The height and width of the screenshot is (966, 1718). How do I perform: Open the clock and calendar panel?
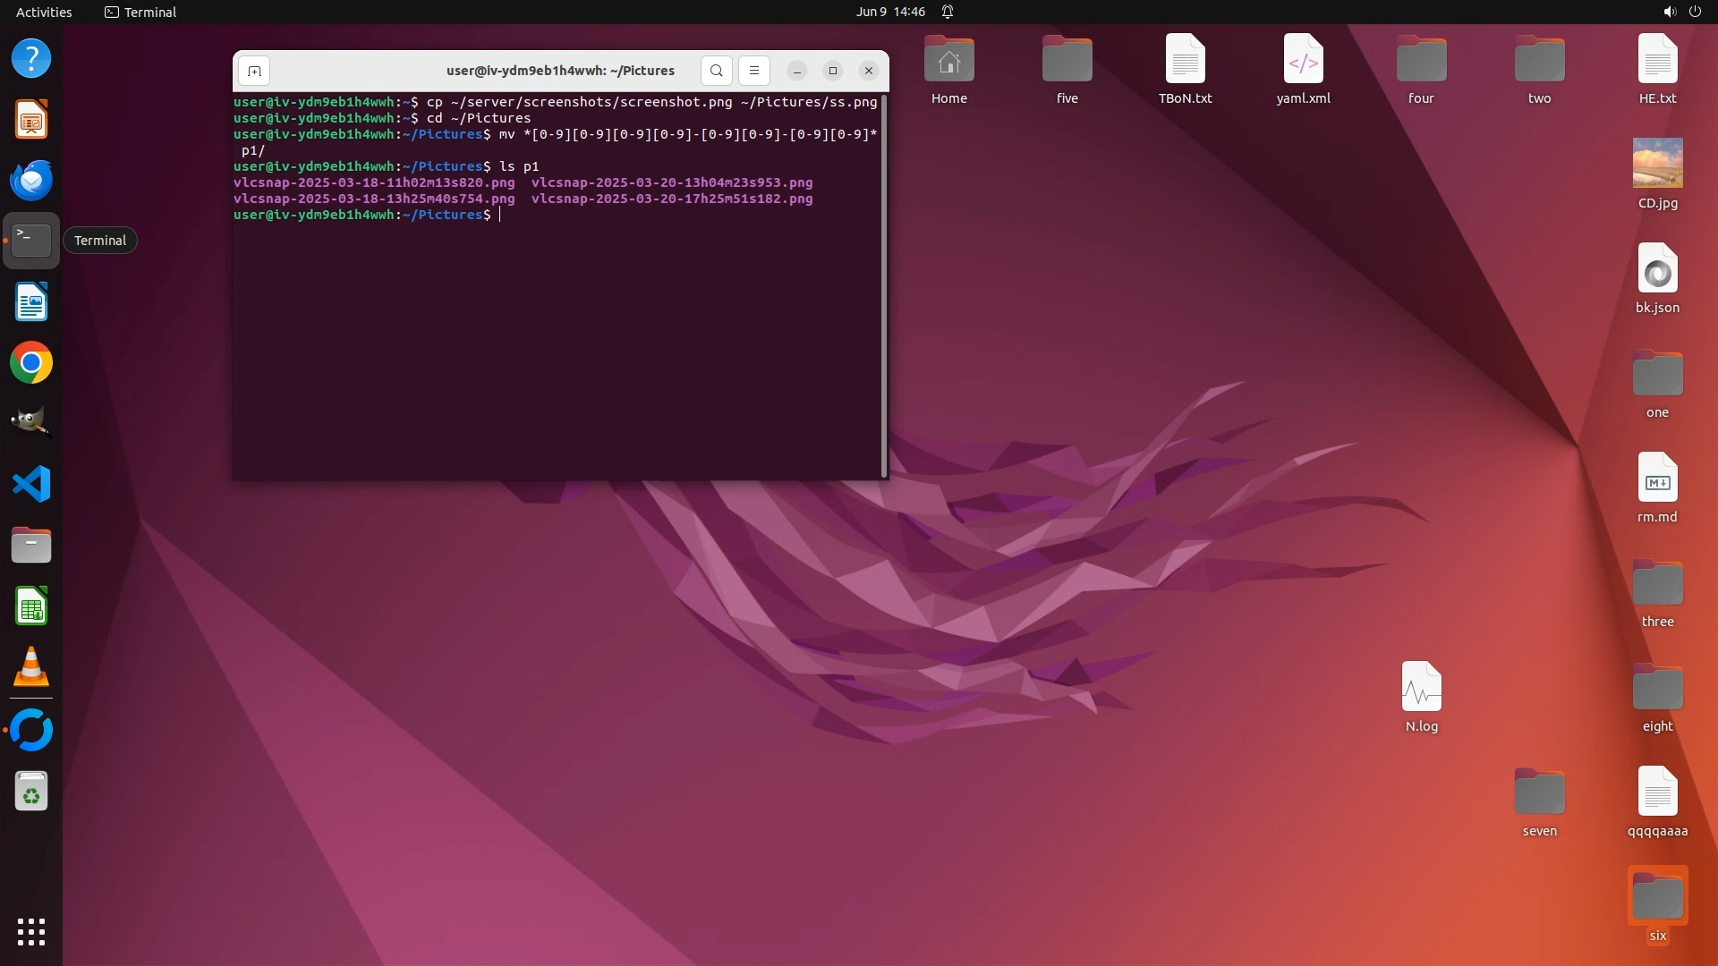point(889,12)
